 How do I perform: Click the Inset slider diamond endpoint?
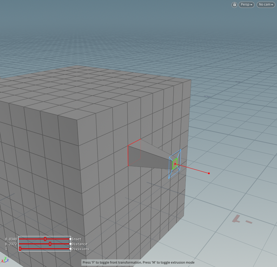point(71,239)
